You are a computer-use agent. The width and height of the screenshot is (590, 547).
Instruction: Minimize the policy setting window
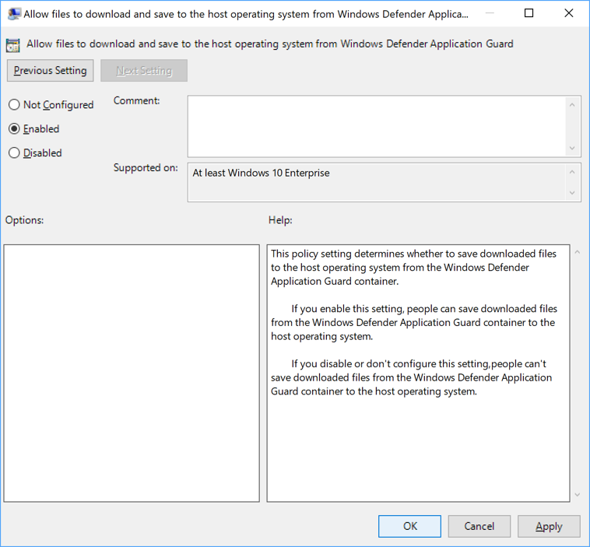click(493, 13)
